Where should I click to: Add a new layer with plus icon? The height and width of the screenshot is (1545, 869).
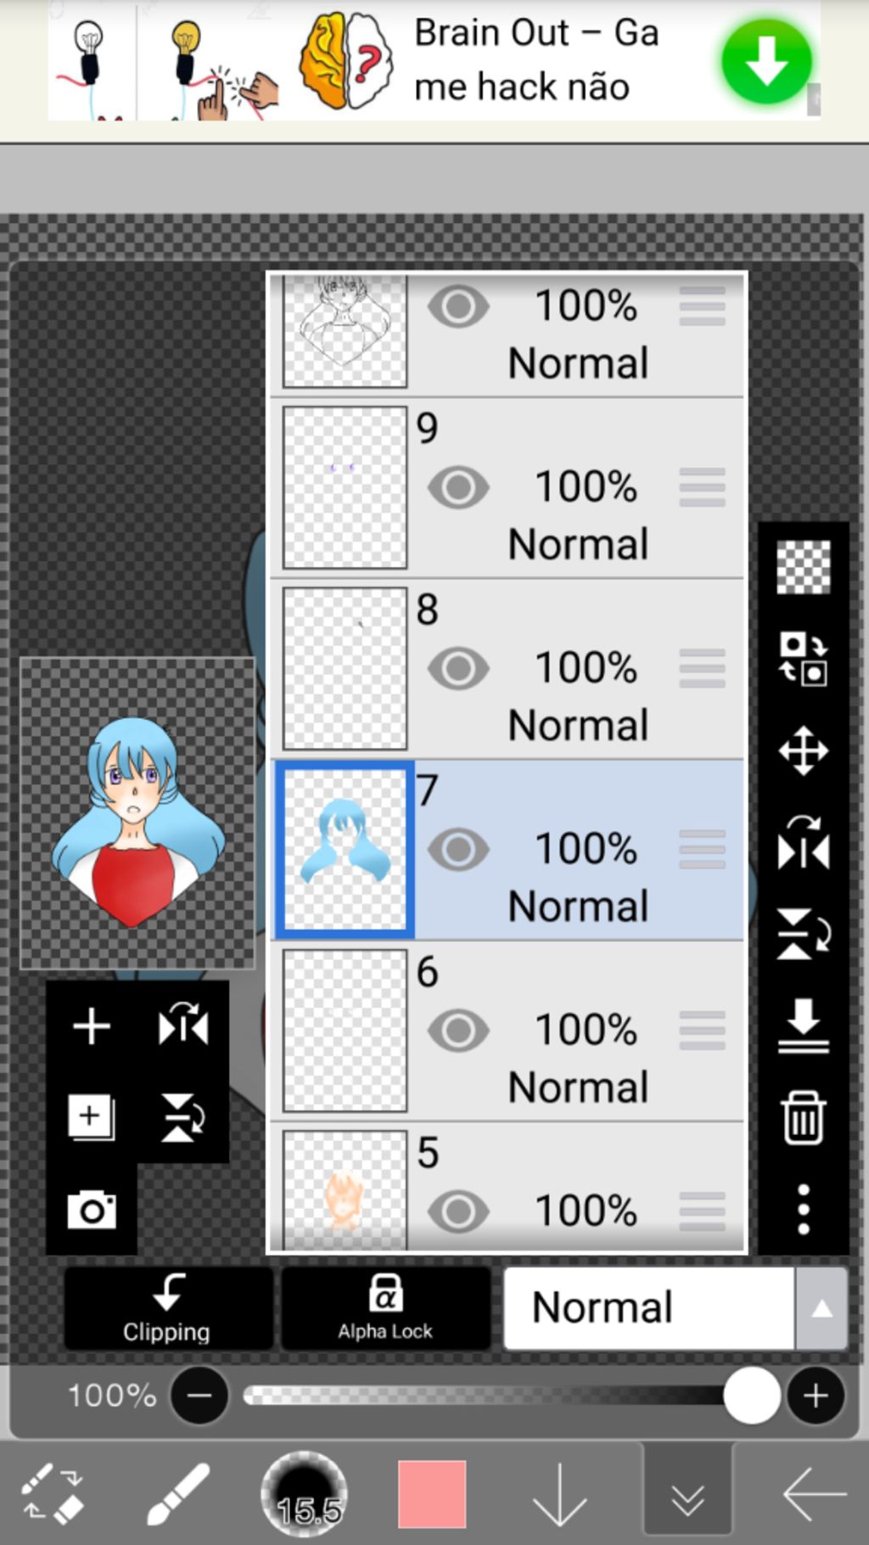coord(92,1026)
